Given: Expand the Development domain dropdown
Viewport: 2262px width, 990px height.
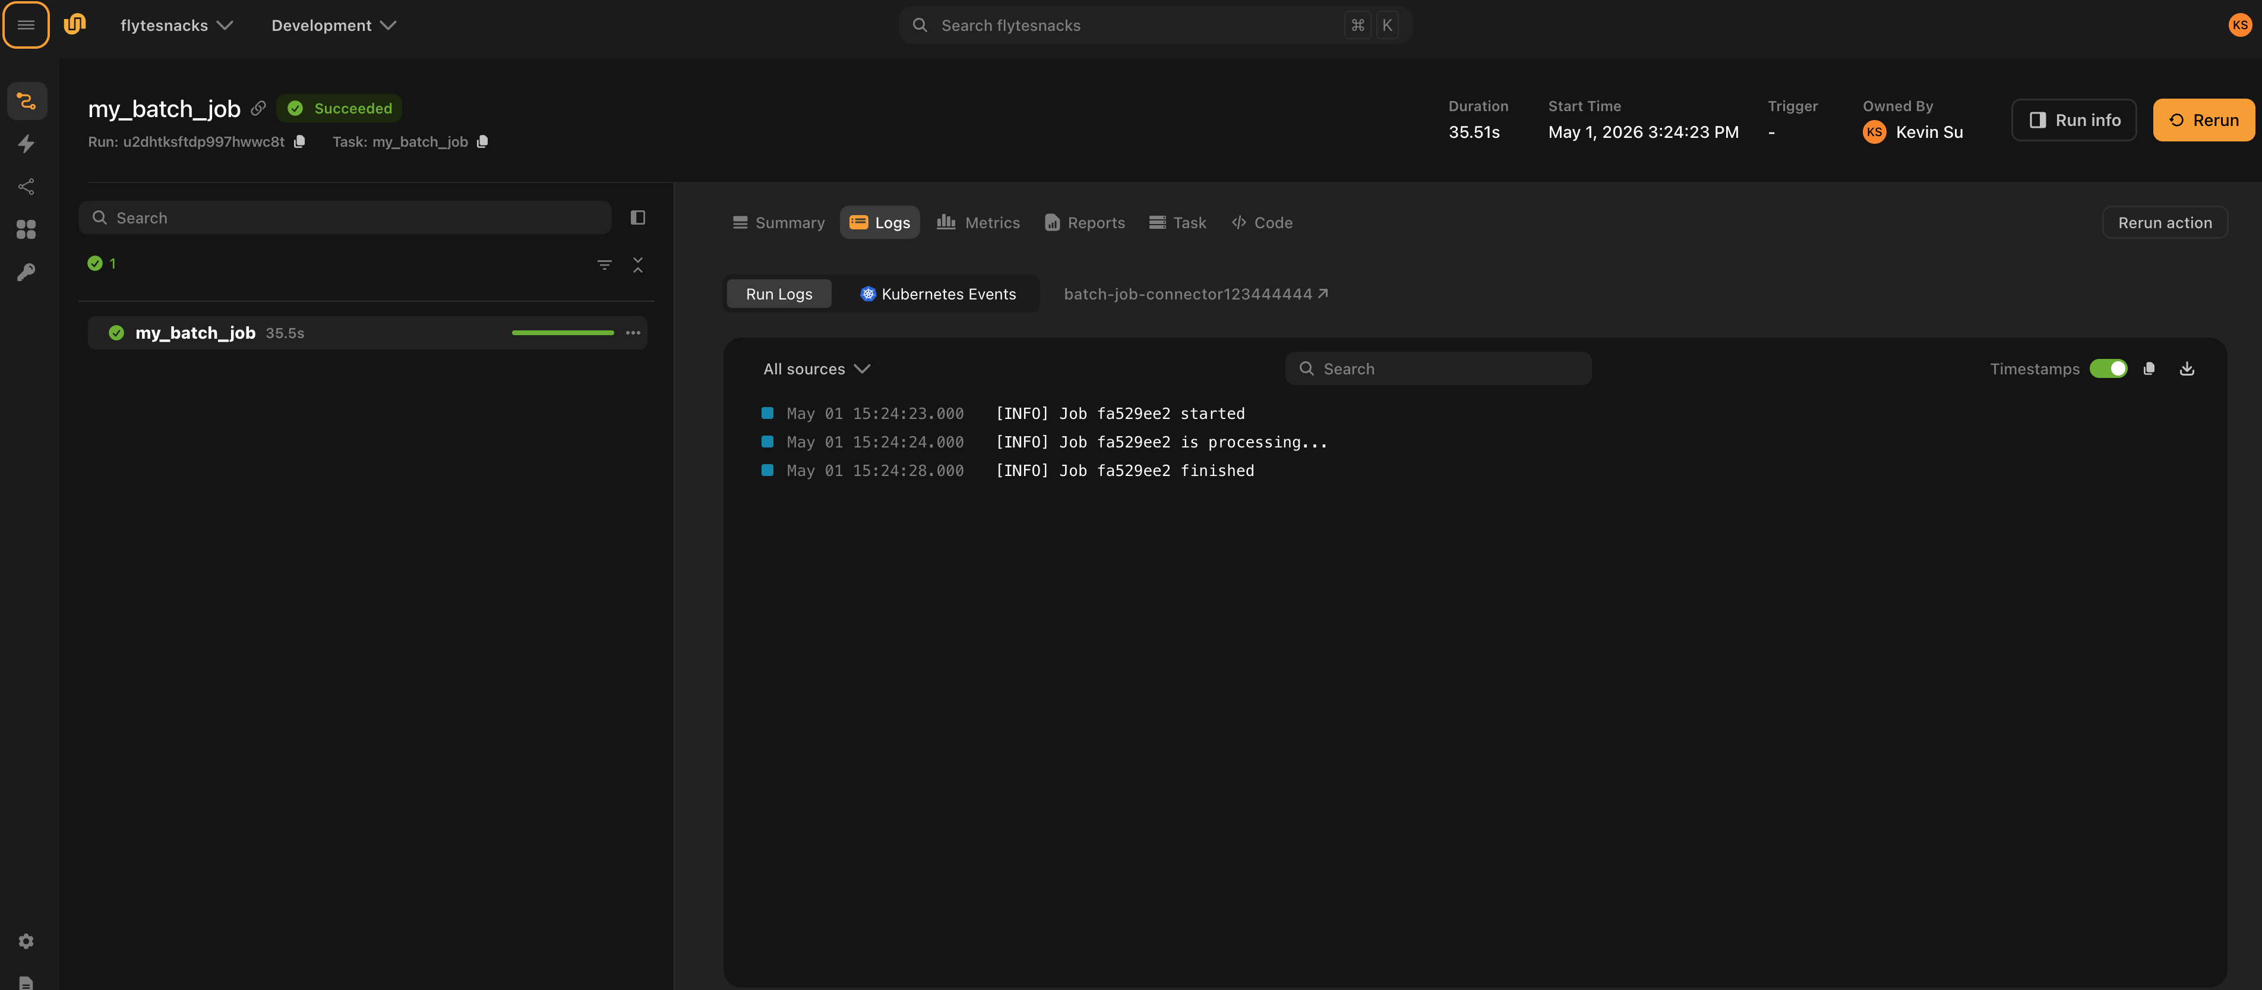Looking at the screenshot, I should tap(334, 26).
